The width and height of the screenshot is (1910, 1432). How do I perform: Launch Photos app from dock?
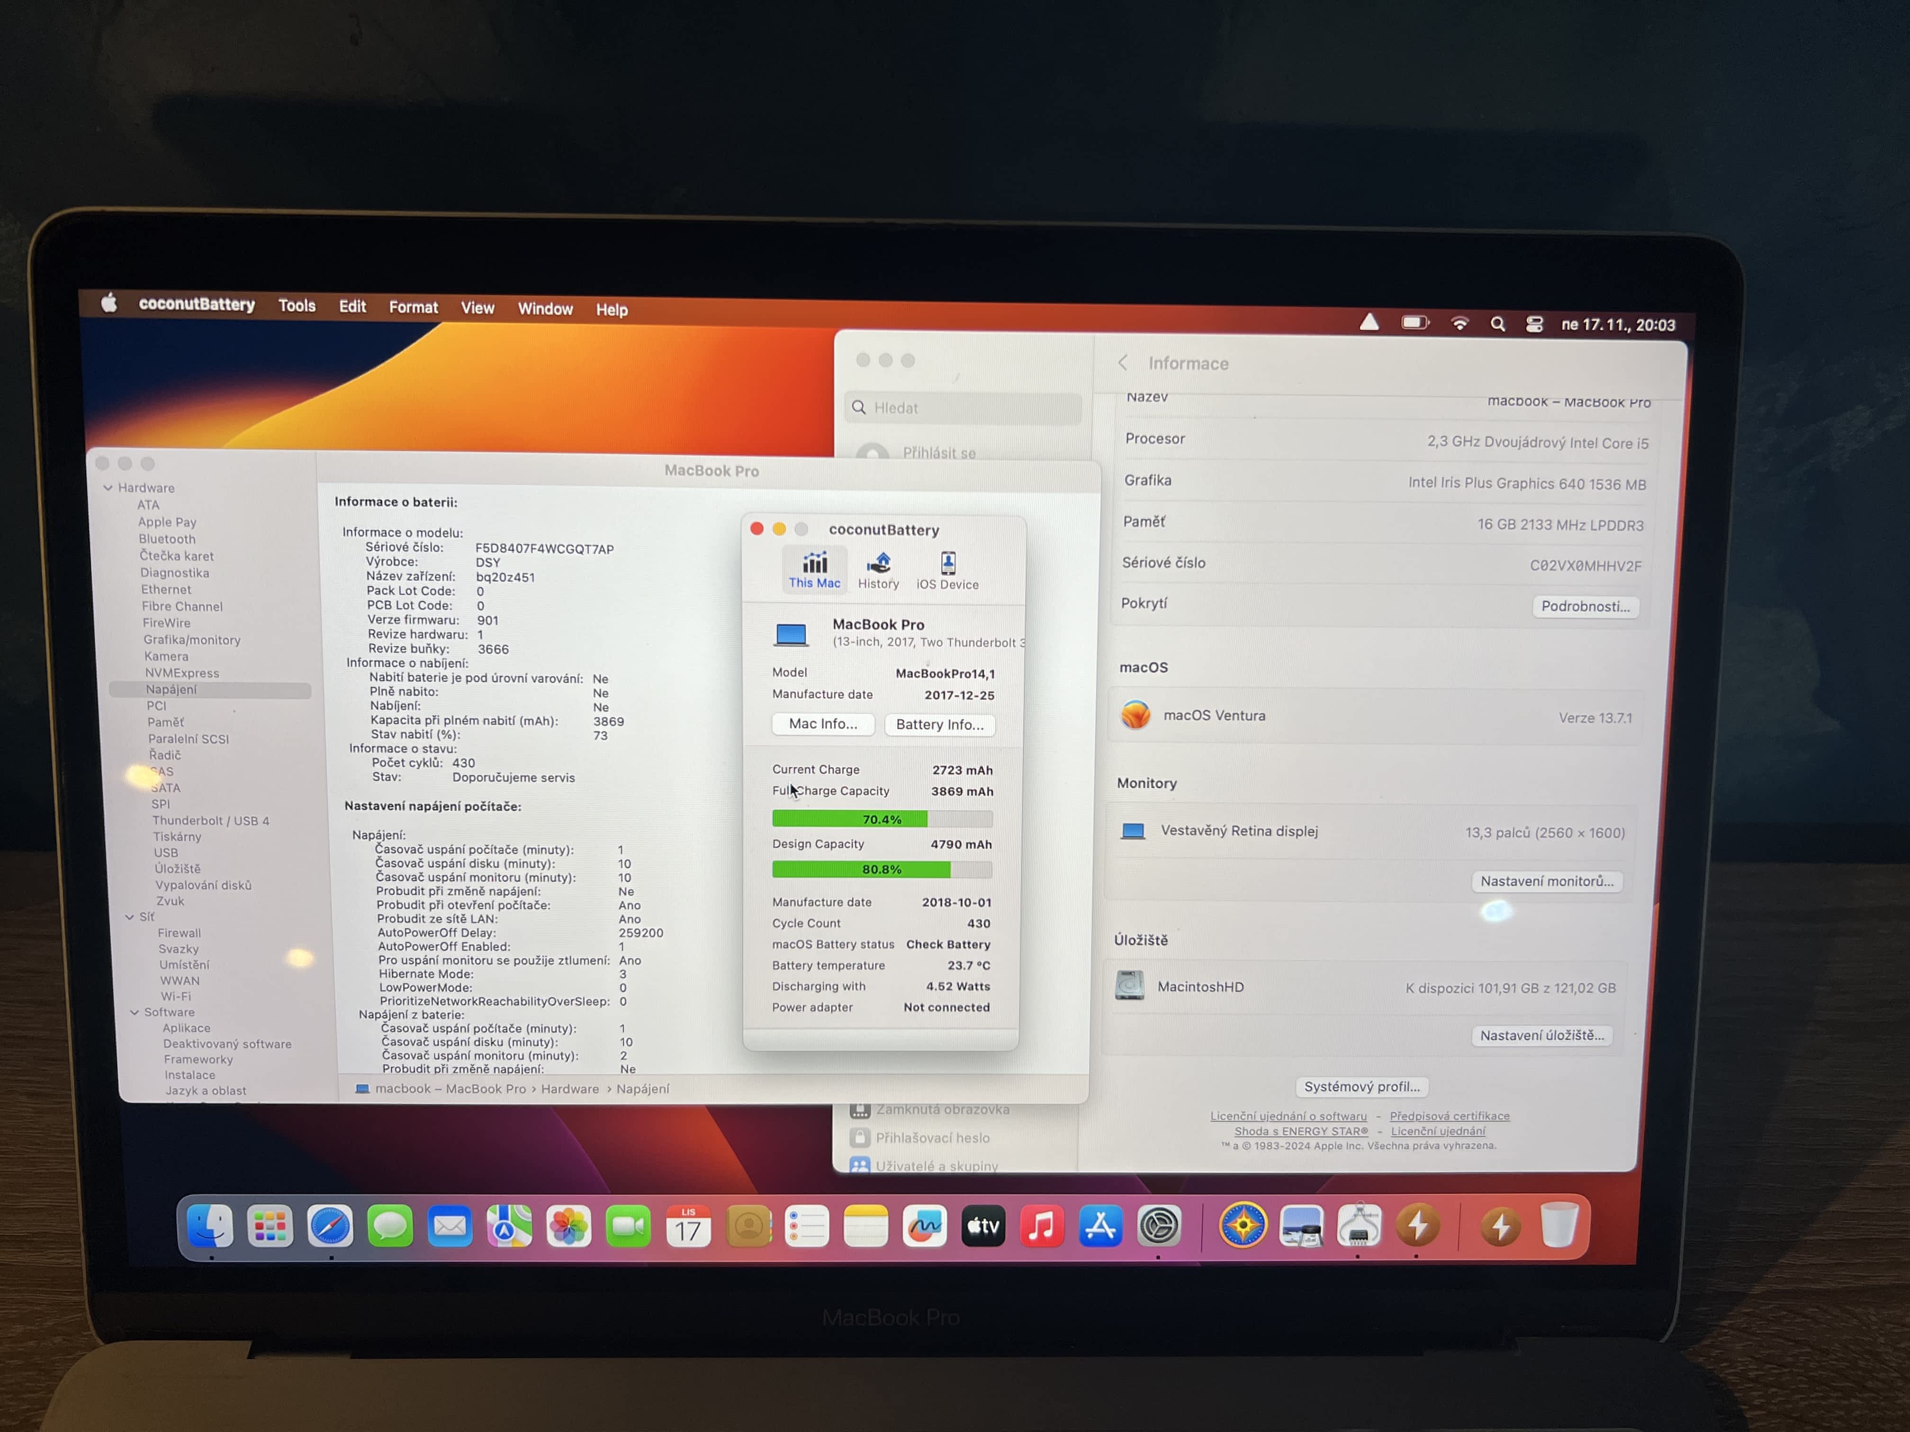(569, 1226)
